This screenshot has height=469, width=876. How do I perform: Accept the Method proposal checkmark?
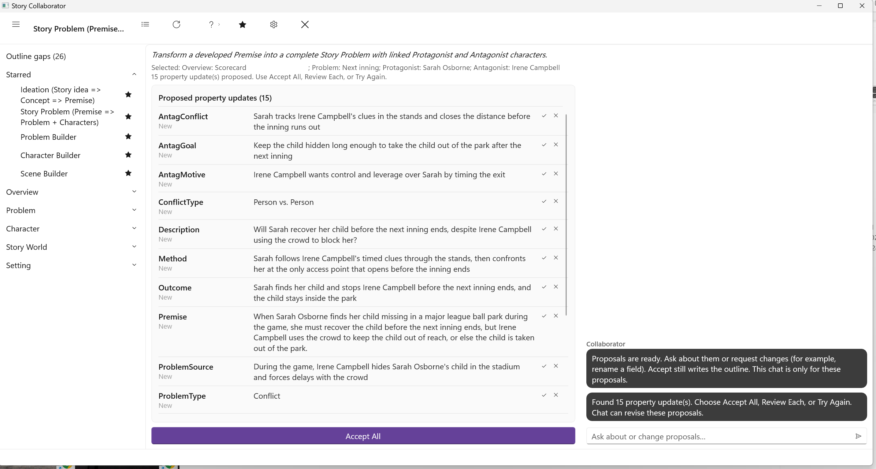point(544,258)
